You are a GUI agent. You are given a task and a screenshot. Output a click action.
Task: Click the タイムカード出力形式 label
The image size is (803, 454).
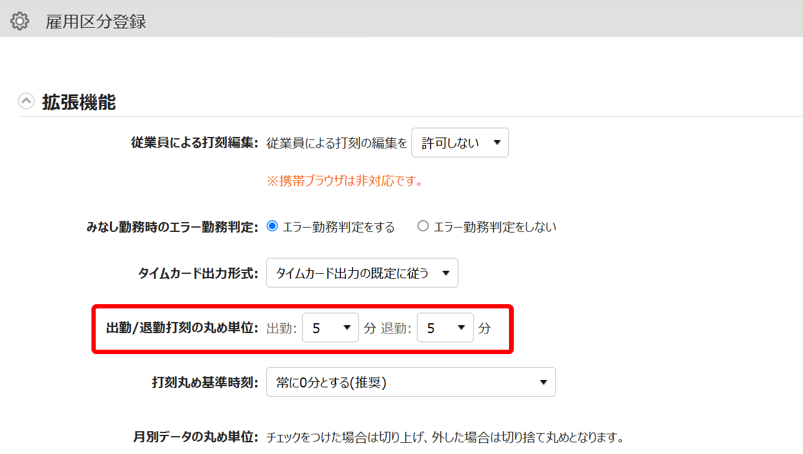pos(198,273)
